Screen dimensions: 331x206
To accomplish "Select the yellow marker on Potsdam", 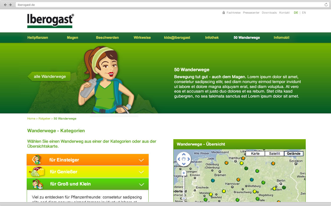I will point(274,189).
